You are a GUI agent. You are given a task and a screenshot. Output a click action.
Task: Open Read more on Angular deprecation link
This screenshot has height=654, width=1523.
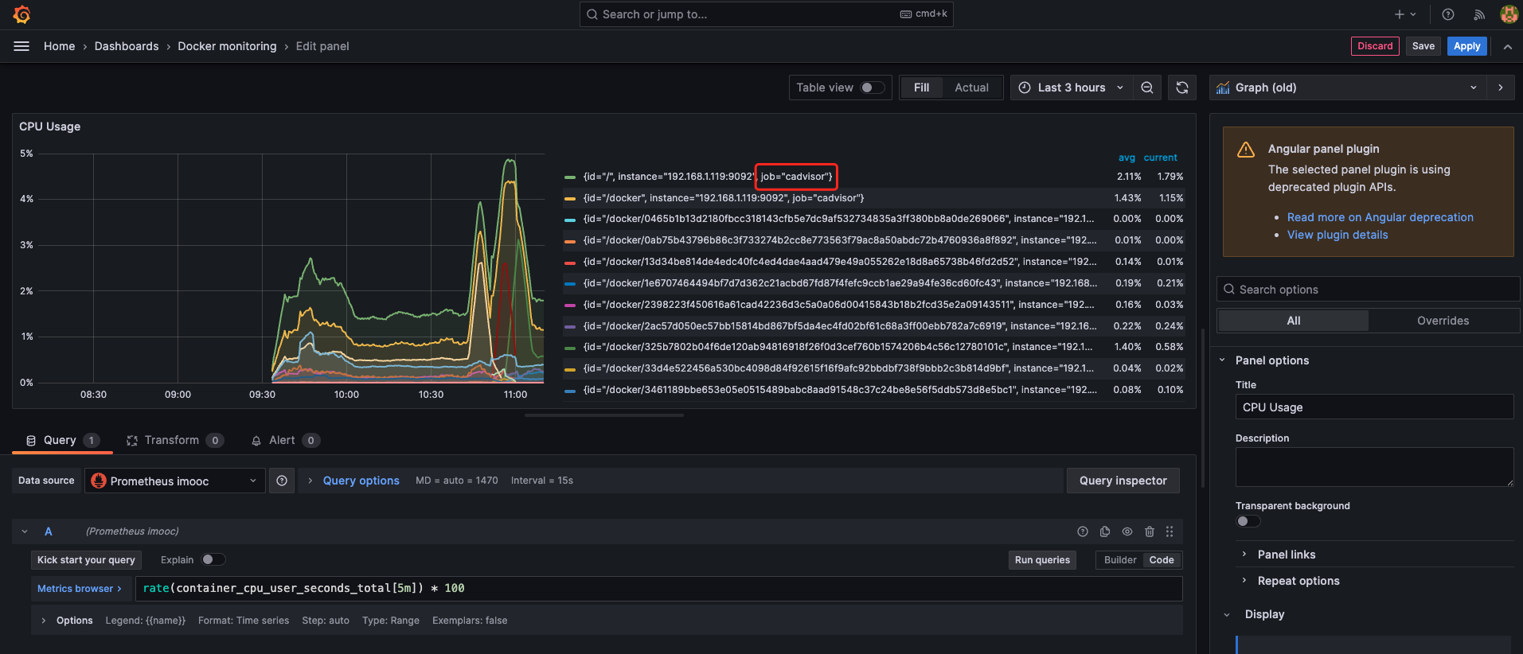(1380, 217)
